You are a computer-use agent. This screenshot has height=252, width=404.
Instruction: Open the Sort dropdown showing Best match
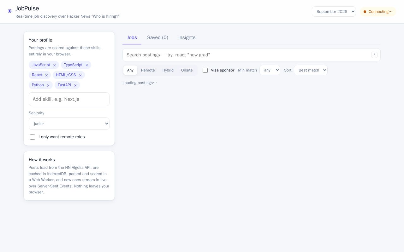pos(311,70)
